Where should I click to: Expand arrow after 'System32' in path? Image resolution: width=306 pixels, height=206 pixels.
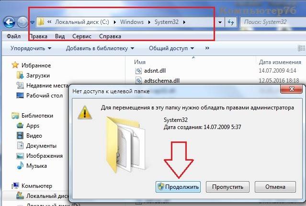[184, 22]
